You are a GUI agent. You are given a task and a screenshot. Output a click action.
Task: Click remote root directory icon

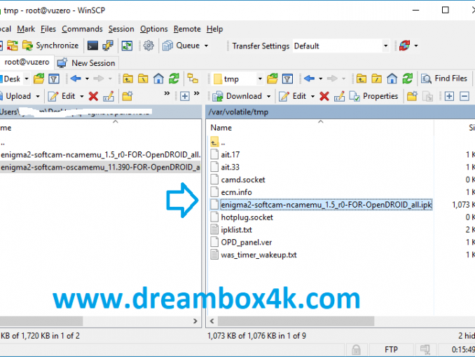[376, 79]
